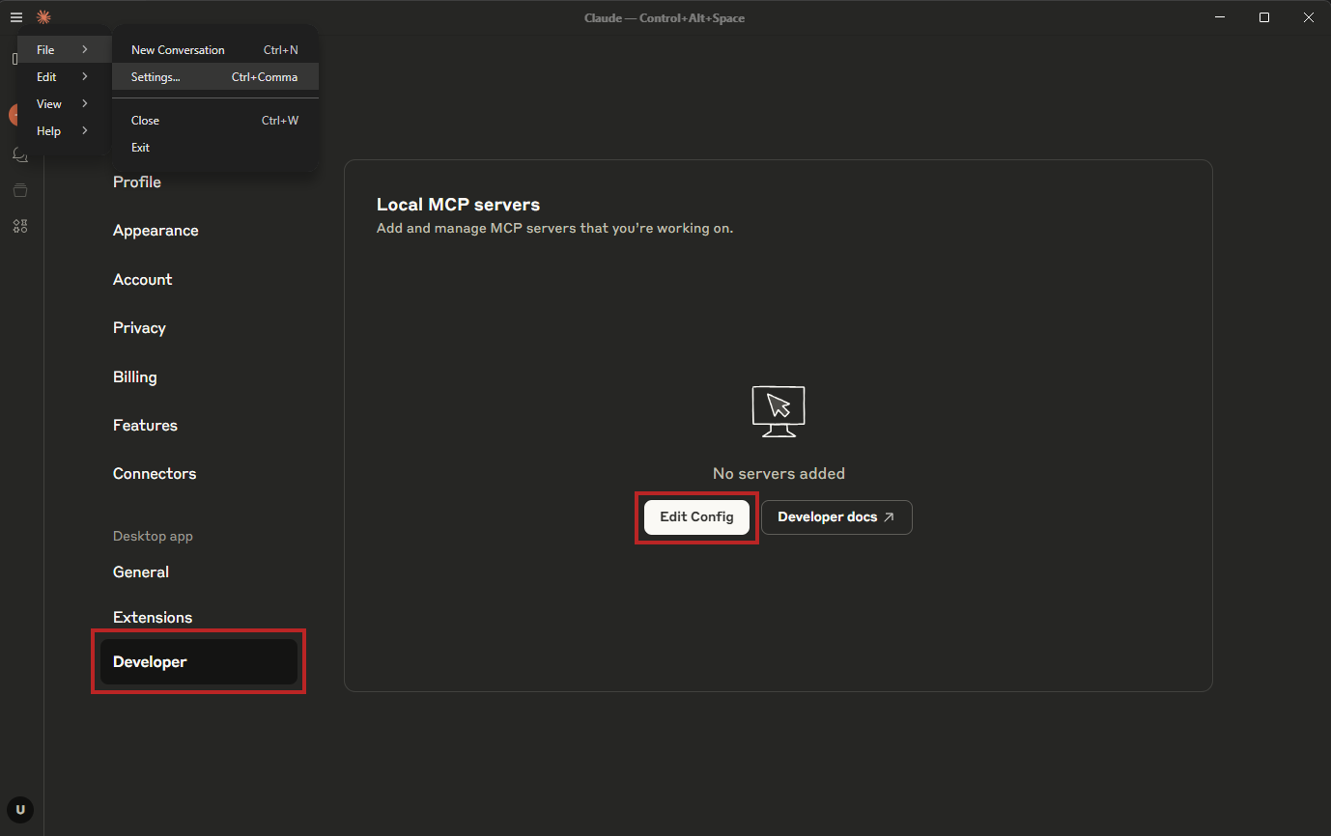
Task: Select the Developer settings section
Action: point(199,661)
